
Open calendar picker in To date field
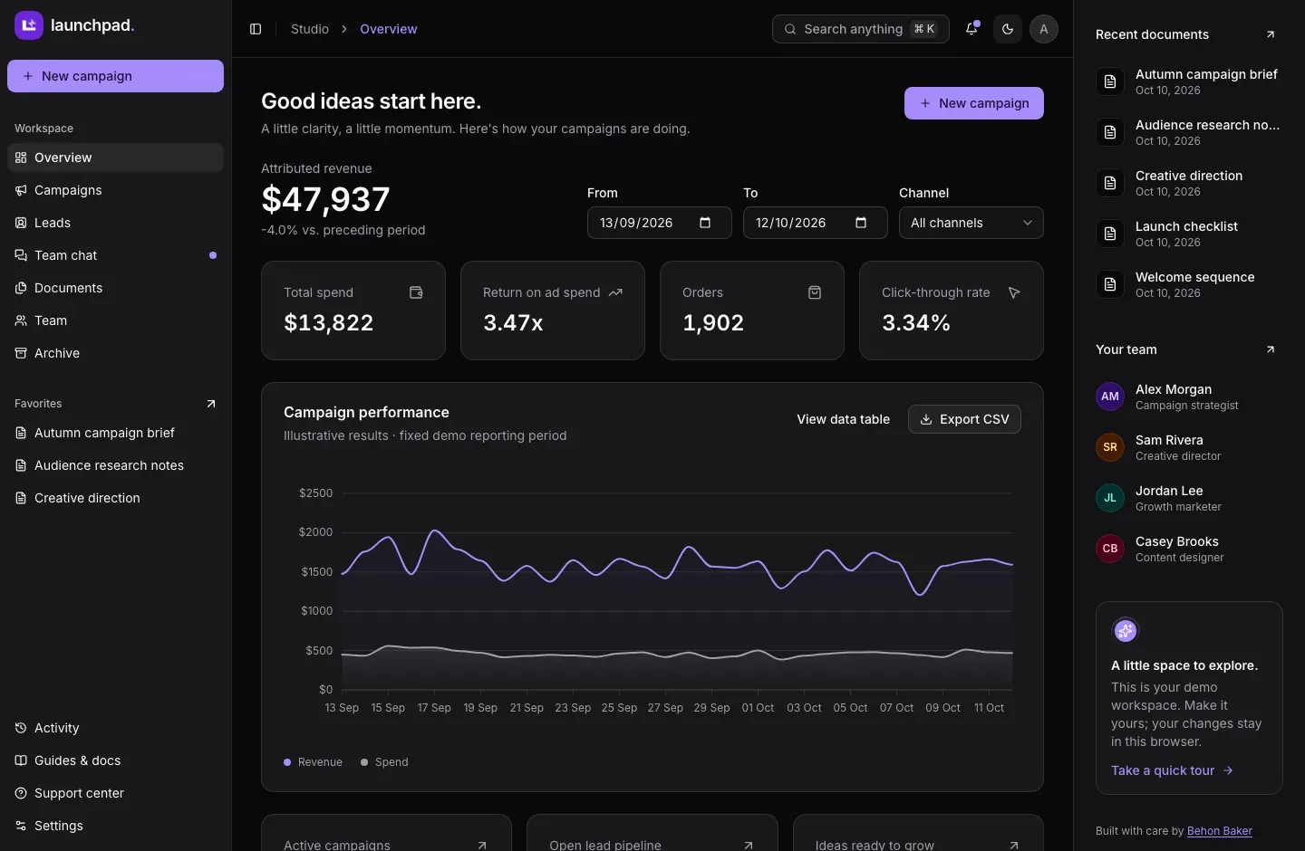(x=861, y=223)
